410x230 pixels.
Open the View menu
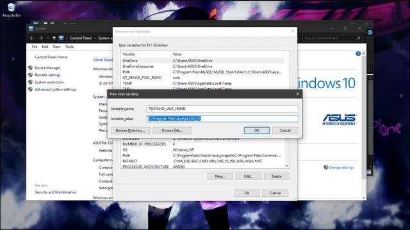coord(56,47)
